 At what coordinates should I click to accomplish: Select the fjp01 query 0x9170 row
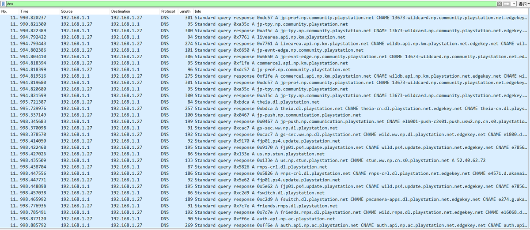[263, 141]
